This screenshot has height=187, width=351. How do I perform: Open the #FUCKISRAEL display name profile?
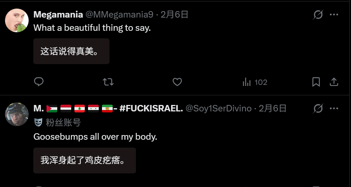click(x=108, y=109)
